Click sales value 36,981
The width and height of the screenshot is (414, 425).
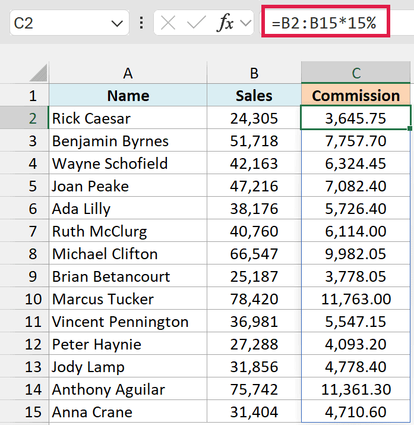(254, 321)
